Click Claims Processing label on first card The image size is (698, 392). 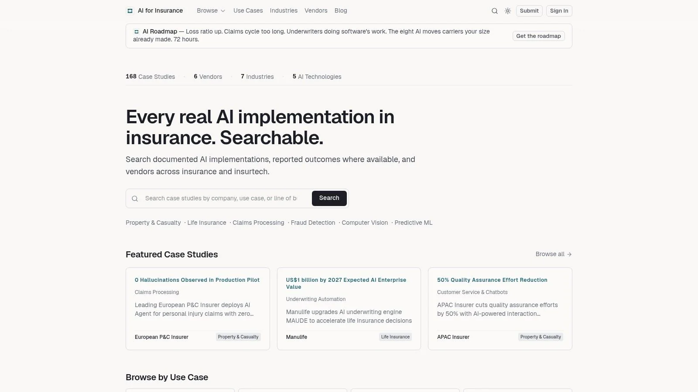pos(157,292)
